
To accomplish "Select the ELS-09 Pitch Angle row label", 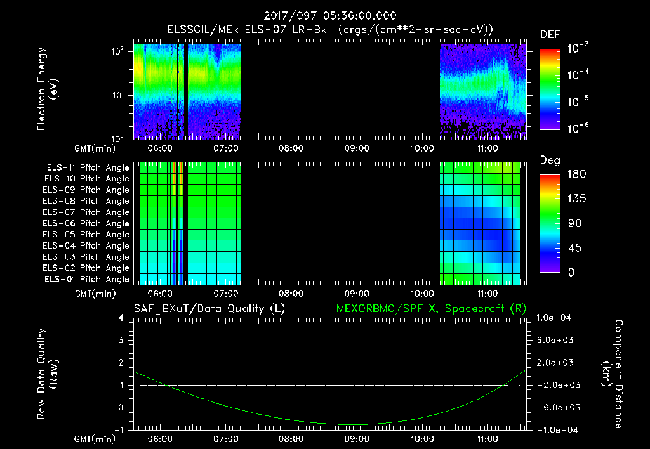I will (86, 190).
